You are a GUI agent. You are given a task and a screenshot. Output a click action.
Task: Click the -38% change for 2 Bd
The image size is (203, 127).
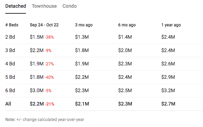(x=49, y=37)
